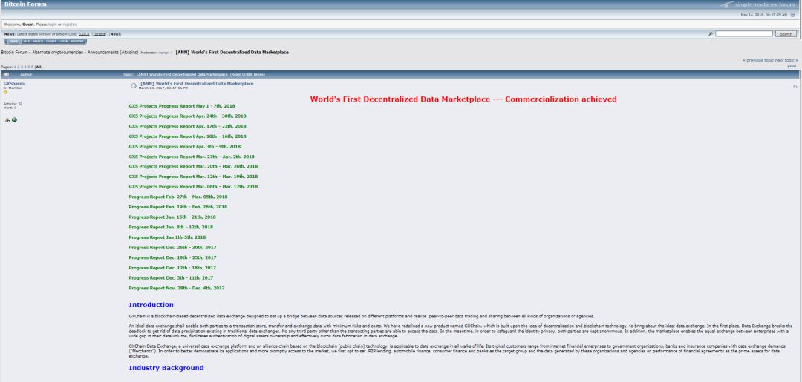802x382 pixels.
Task: Open Progress Report Dec. 5th - 11th, 2017
Action: coord(171,278)
